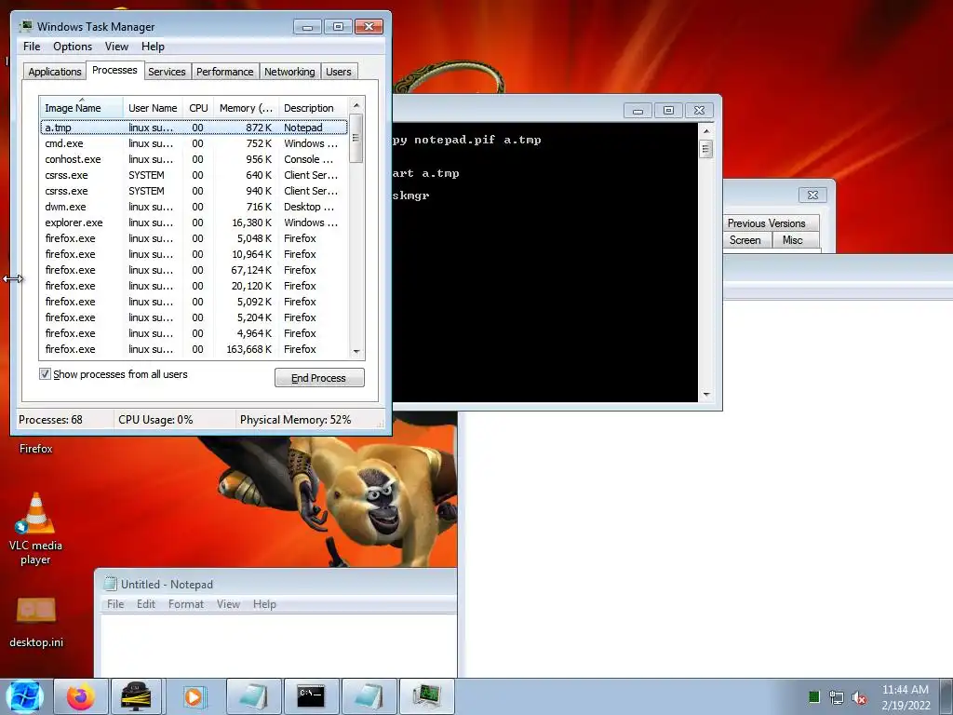The image size is (953, 715).
Task: Open Notepad View menu
Action: 228,603
